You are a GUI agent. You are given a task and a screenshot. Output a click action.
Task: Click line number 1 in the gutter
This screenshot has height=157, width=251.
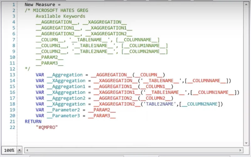pyautogui.click(x=14, y=4)
